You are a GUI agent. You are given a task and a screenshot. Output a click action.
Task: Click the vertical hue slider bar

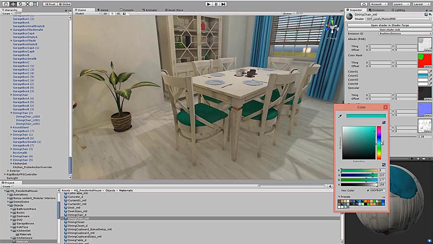coord(379,143)
